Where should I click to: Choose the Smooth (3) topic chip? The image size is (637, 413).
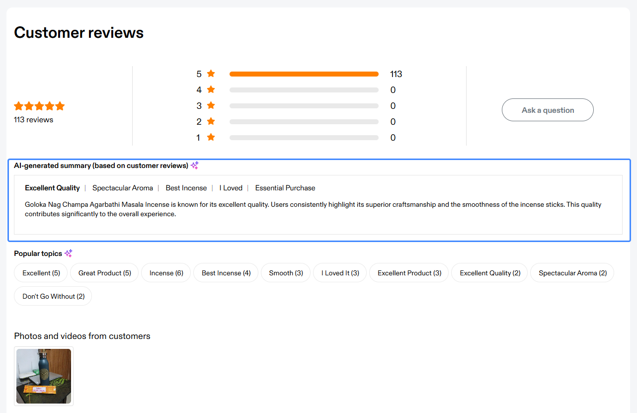[x=286, y=273]
